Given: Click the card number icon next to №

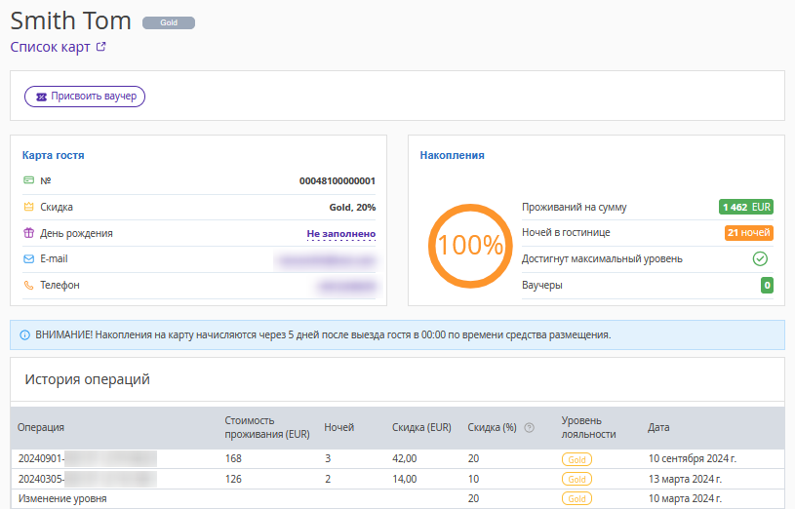Looking at the screenshot, I should coord(29,180).
